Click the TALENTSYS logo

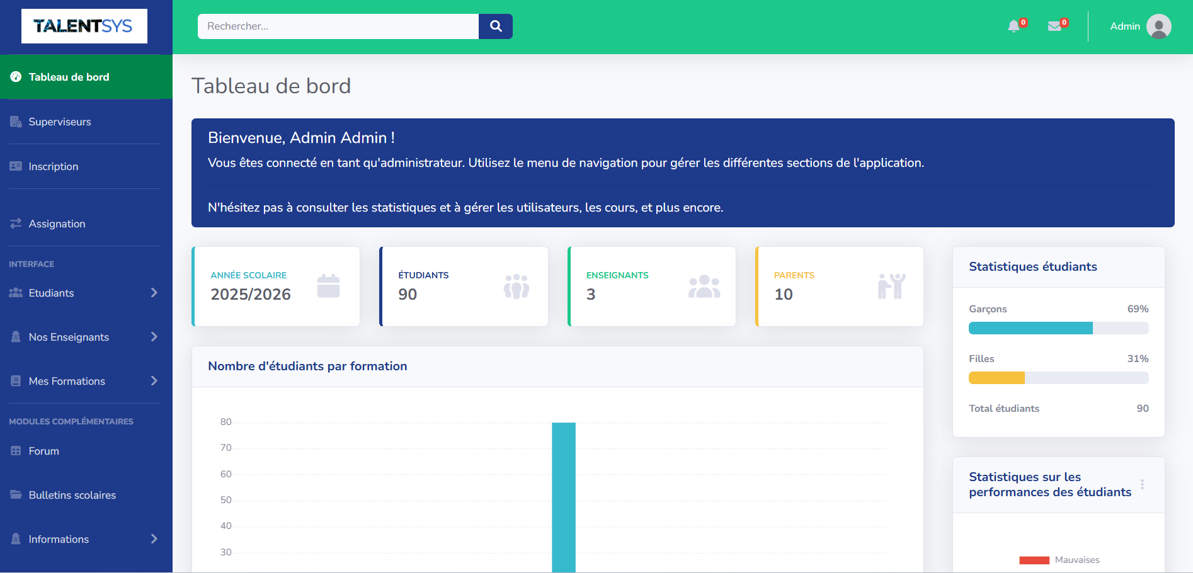84,26
